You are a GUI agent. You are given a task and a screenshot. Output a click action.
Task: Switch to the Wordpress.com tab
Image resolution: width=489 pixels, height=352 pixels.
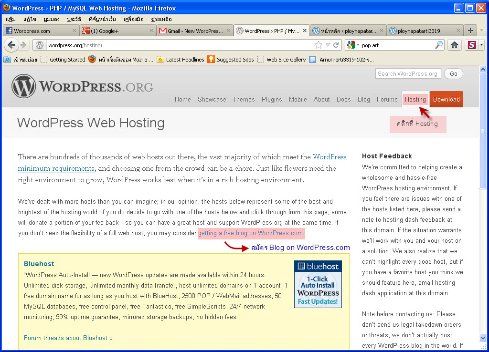pyautogui.click(x=41, y=31)
